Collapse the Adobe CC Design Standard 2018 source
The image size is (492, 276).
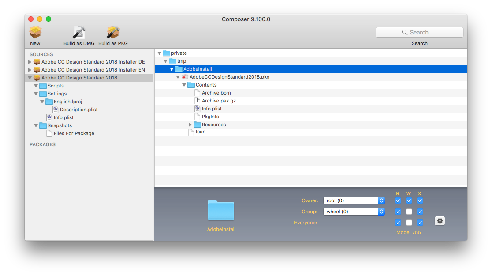[30, 78]
